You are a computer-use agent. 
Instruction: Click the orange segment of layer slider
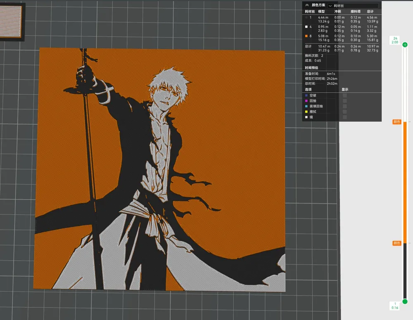click(405, 182)
